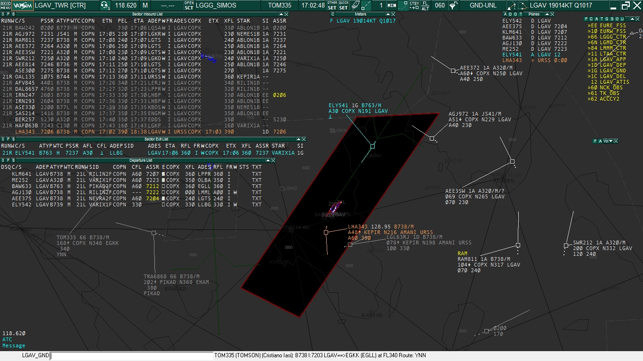Click the LHA343 radar tag callsign
Viewport: 643px width, 361px height.
point(358,227)
